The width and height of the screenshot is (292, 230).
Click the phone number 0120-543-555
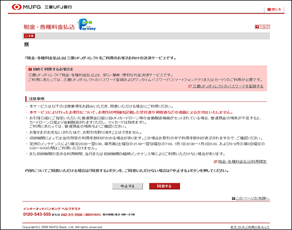(x=37, y=214)
